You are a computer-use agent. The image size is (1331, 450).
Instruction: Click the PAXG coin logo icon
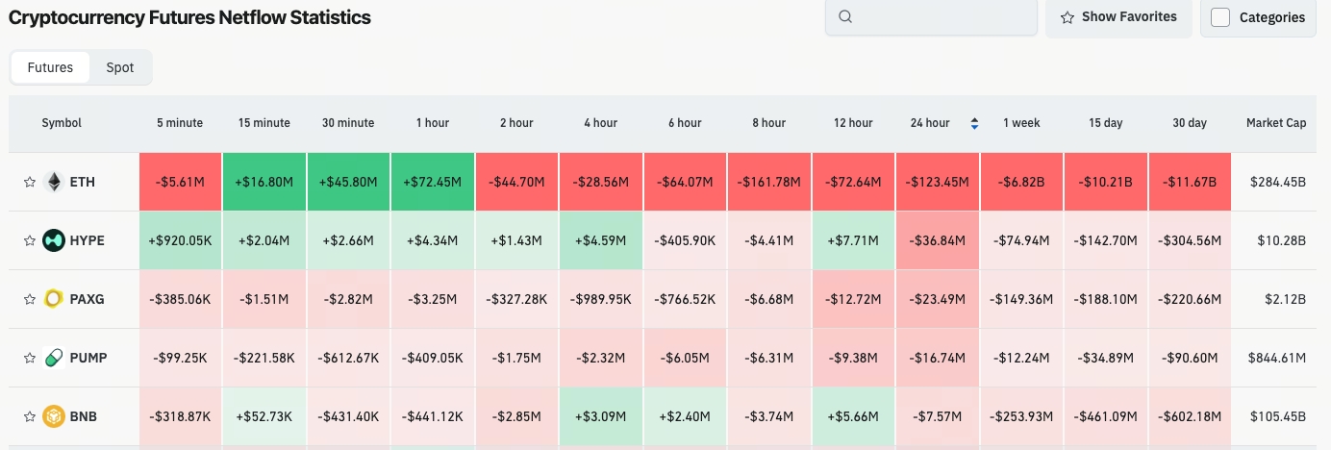(x=54, y=299)
